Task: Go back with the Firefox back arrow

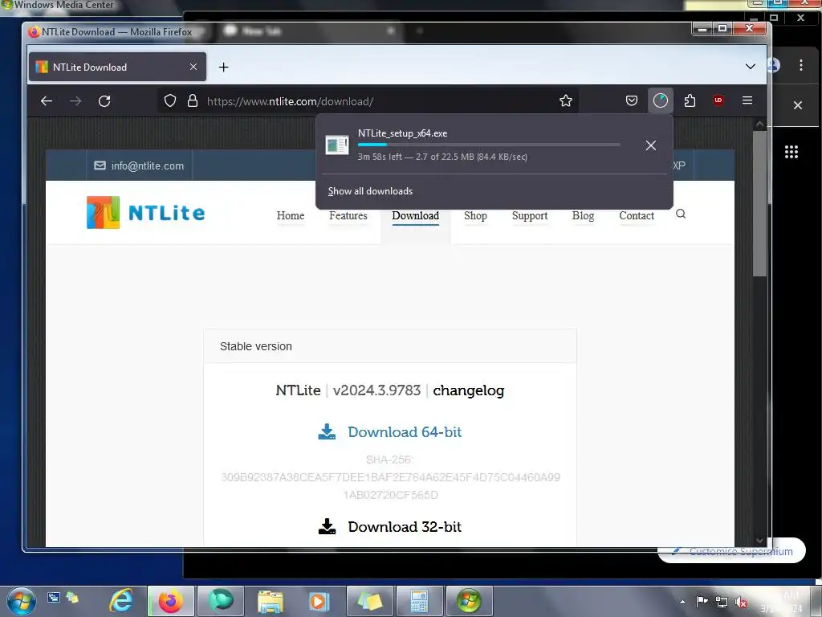Action: (47, 100)
